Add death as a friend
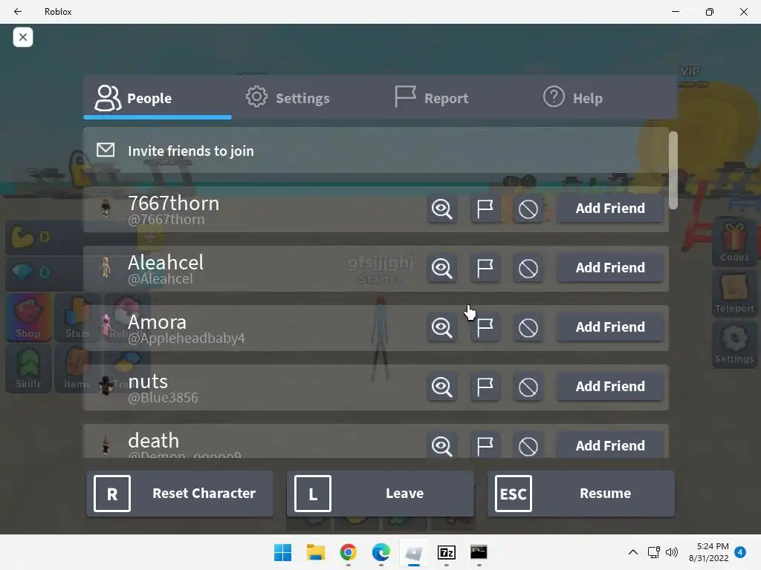 [x=610, y=445]
